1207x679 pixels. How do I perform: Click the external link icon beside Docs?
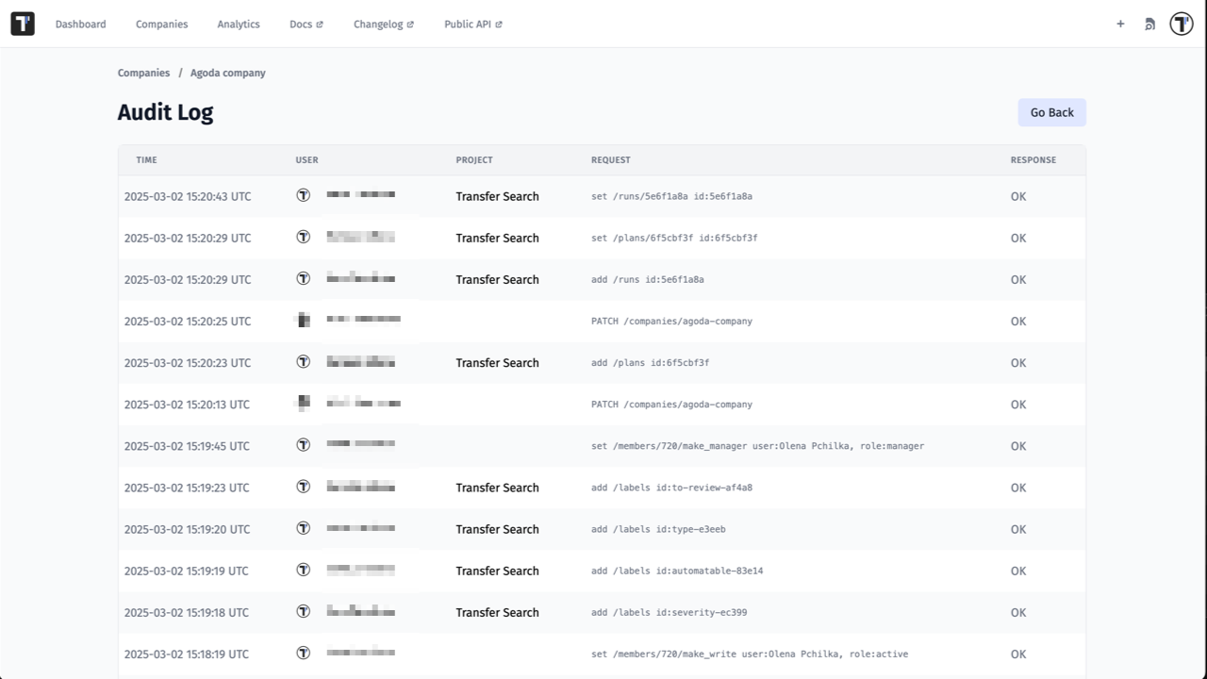(322, 23)
